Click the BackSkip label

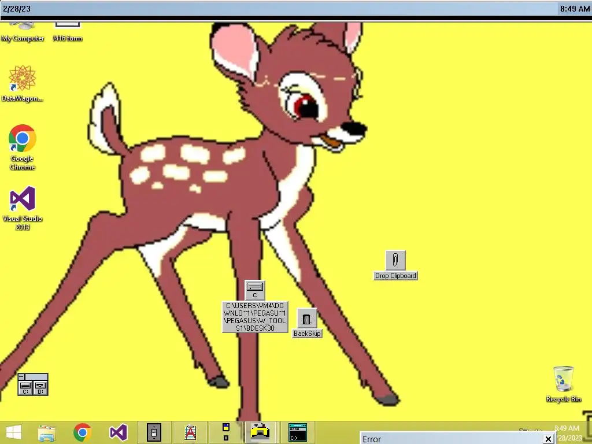[x=307, y=334]
